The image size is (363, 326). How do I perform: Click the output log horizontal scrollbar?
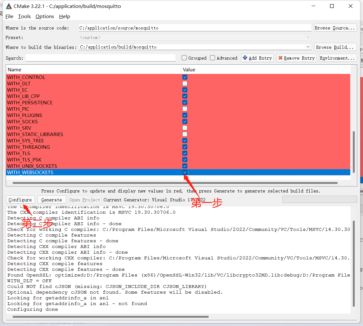pos(111,317)
